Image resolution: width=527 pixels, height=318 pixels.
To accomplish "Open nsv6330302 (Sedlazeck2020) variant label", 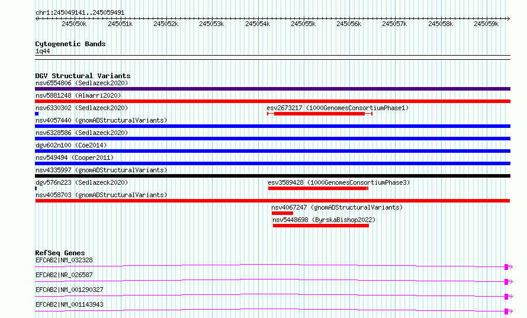I will [82, 108].
